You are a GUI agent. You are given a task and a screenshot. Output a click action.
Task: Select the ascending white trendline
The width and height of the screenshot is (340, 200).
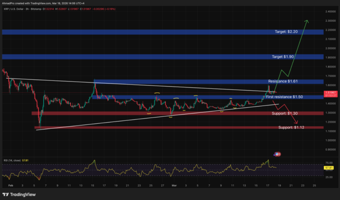pos(149,118)
